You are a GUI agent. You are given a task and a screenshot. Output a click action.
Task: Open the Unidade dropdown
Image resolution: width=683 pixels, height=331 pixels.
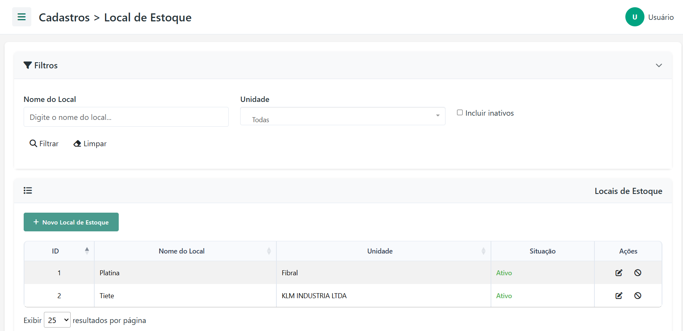342,116
